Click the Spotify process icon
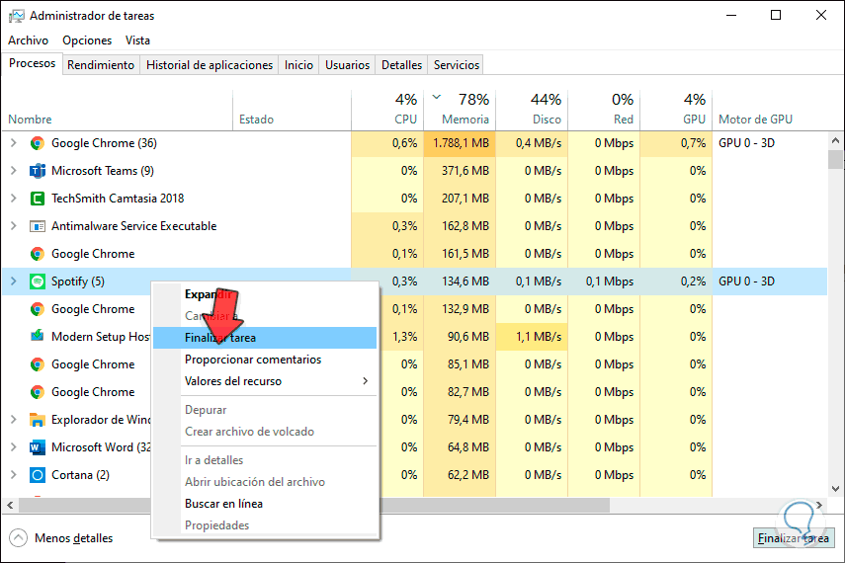 pyautogui.click(x=38, y=281)
